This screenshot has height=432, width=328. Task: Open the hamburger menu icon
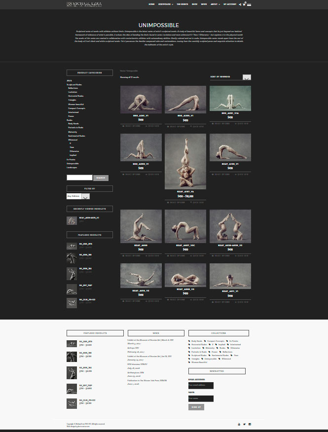click(x=249, y=4)
